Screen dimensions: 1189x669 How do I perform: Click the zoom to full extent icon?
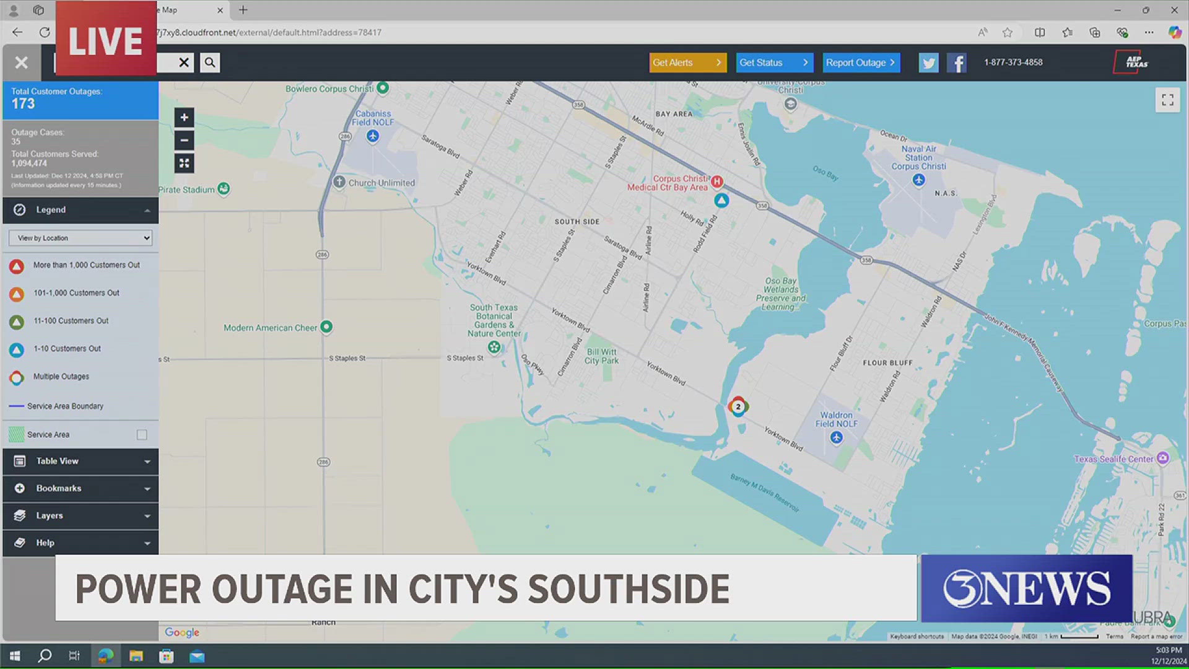(x=184, y=164)
